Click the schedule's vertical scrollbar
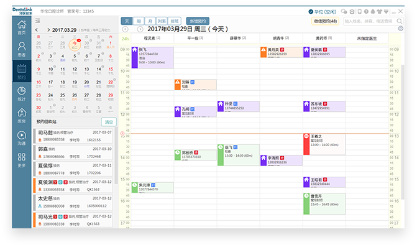Image resolution: width=417 pixels, height=247 pixels. (x=403, y=132)
